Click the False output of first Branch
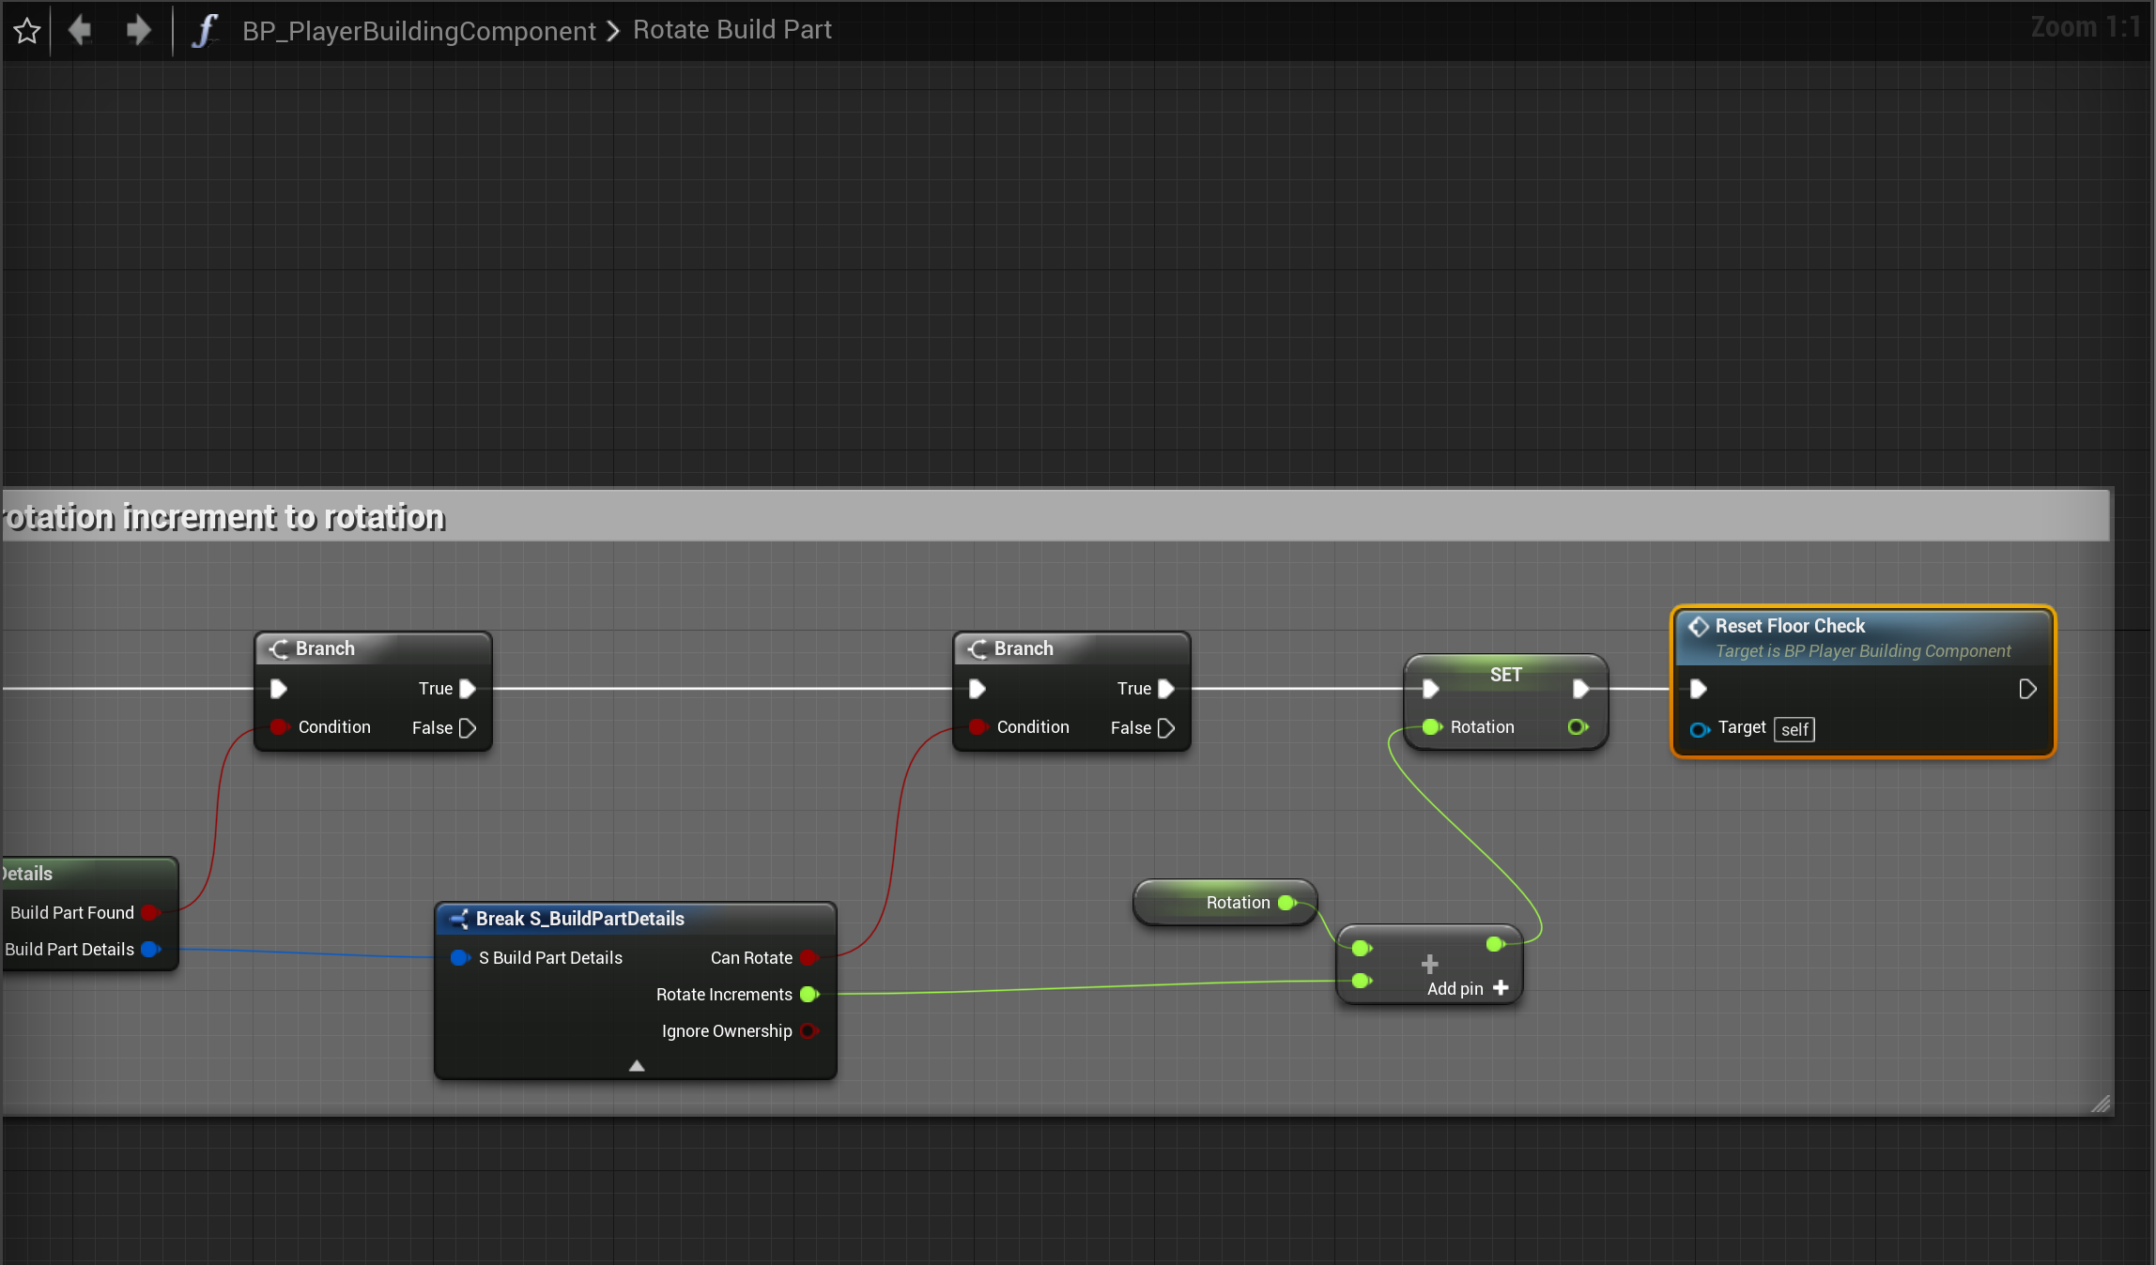This screenshot has height=1265, width=2156. [467, 728]
